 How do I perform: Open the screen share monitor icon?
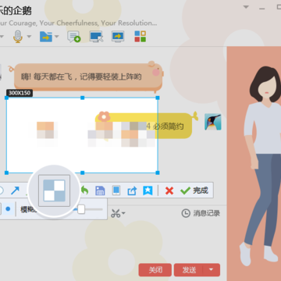[x=118, y=37]
